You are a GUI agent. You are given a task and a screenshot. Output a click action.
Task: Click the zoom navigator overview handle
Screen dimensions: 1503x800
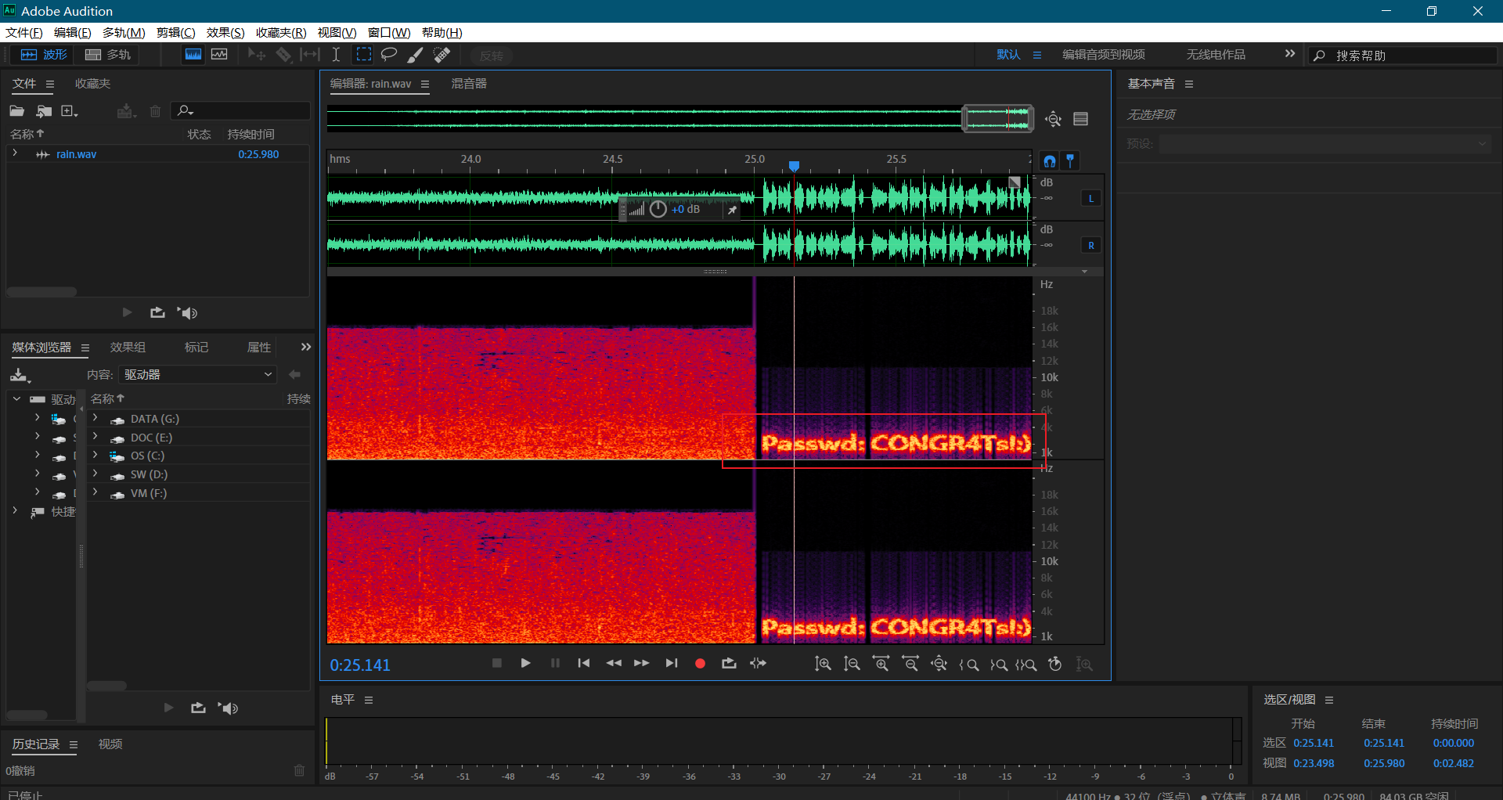coord(997,118)
